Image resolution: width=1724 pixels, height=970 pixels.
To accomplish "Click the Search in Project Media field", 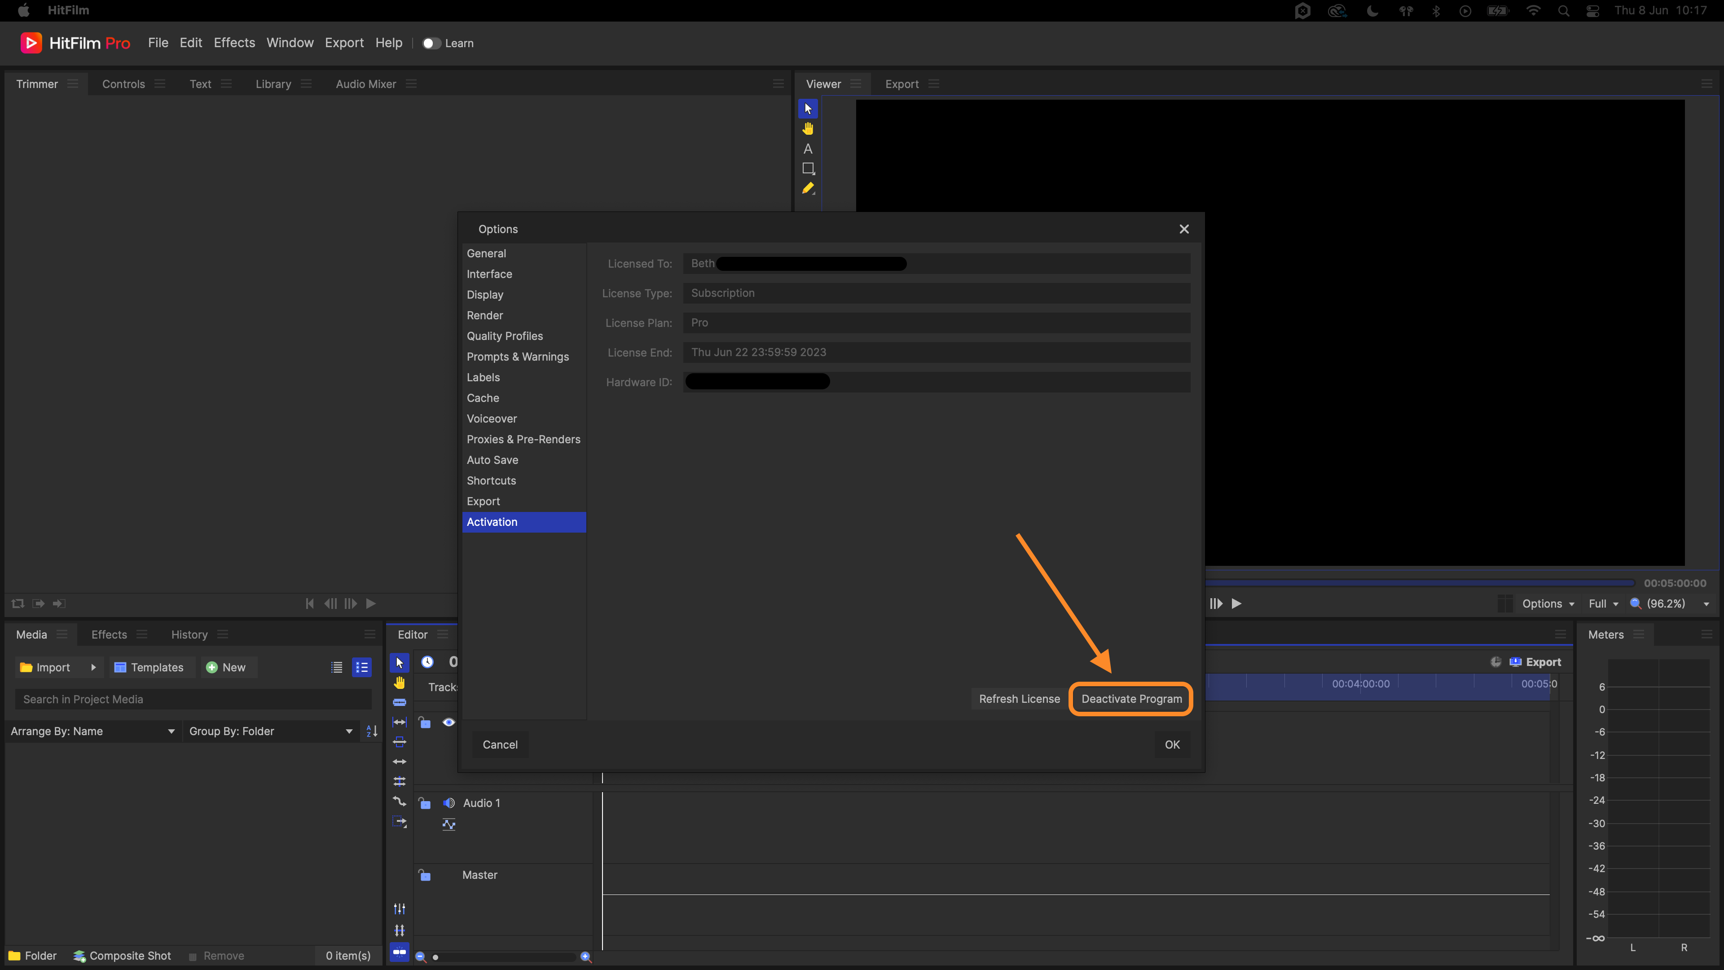I will tap(193, 699).
